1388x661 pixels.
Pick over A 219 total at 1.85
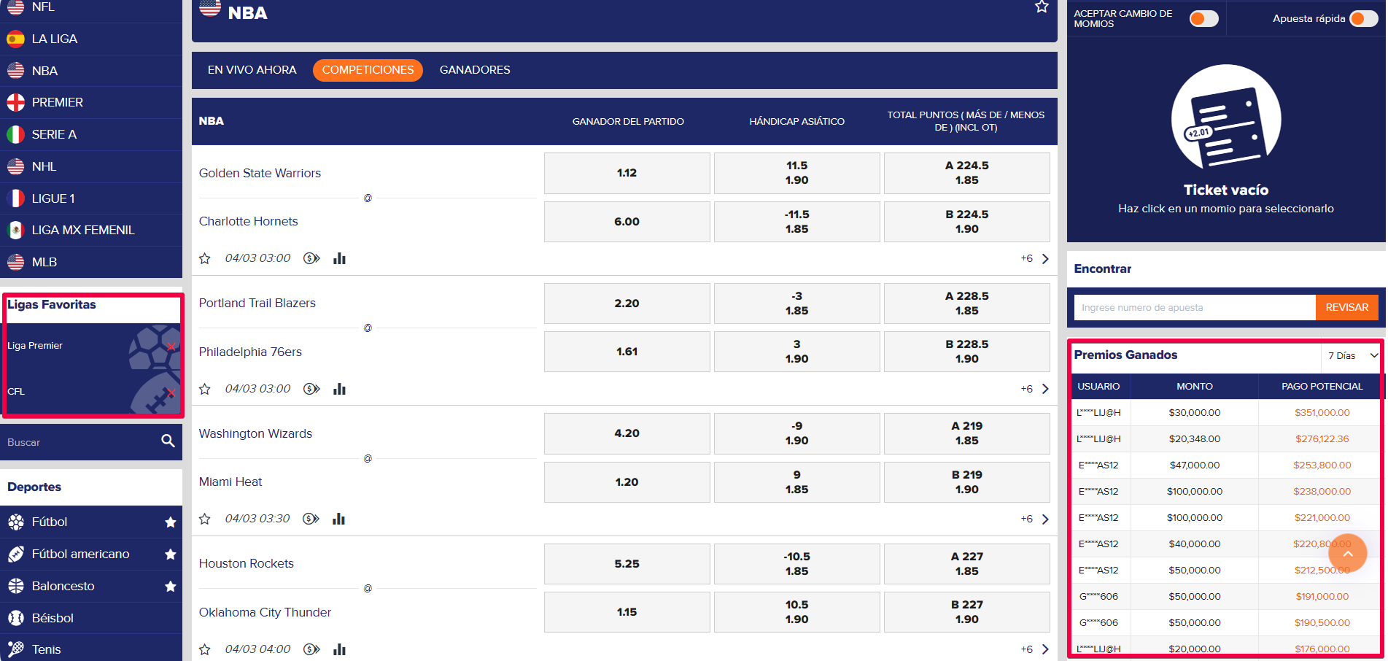coord(966,433)
